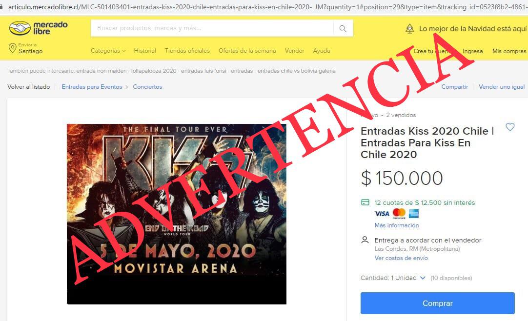Viewport: 528px width, 321px height.
Task: Add listing to favorites with heart icon
Action: point(510,127)
